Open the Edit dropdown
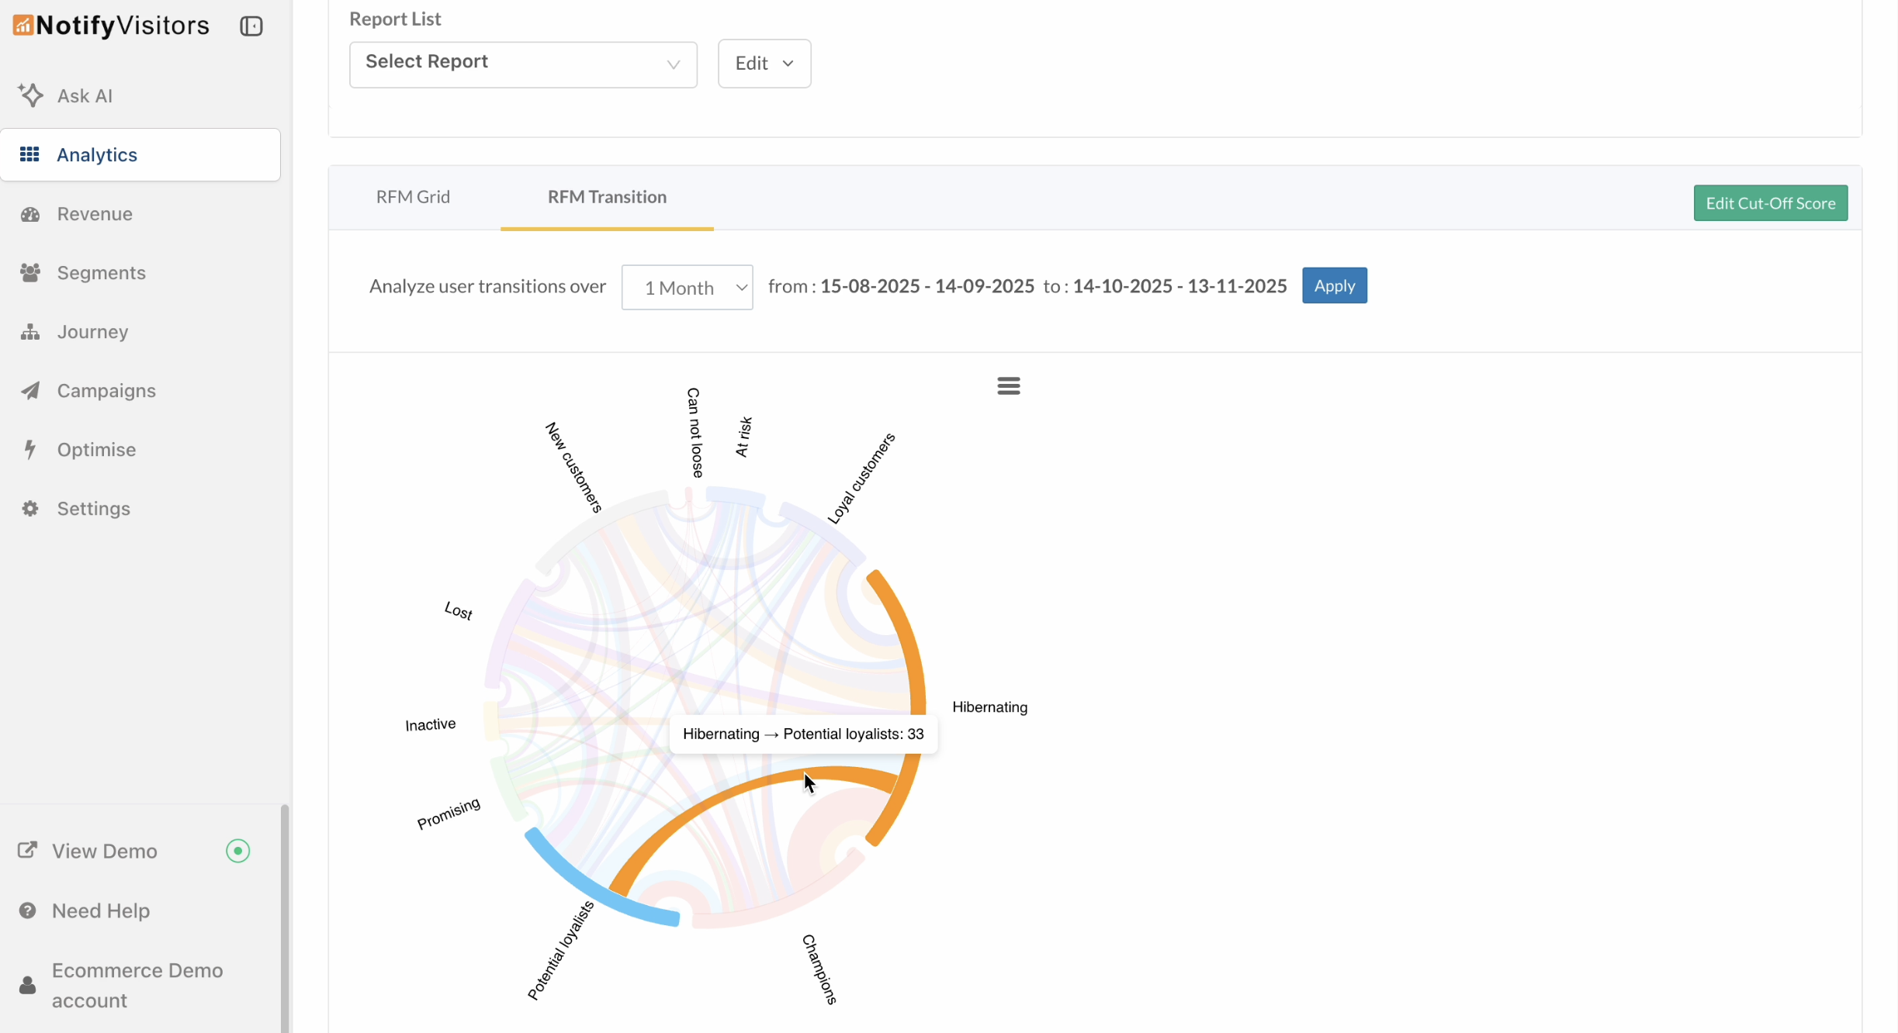 click(764, 64)
